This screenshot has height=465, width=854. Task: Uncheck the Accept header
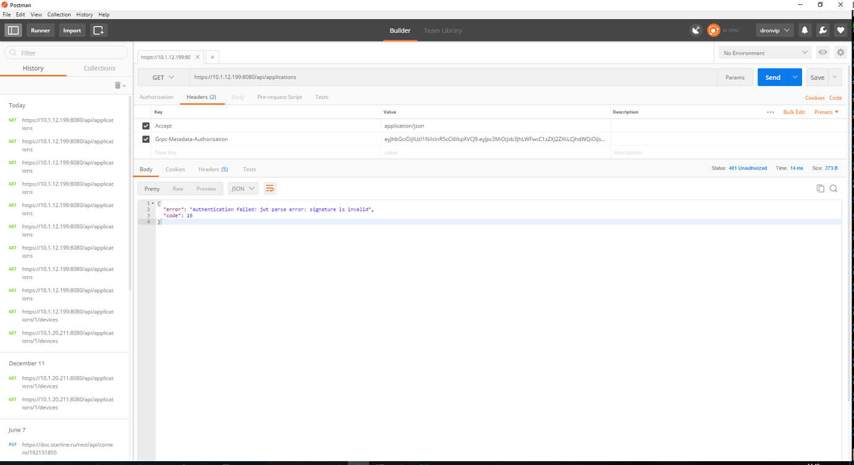[x=145, y=126]
